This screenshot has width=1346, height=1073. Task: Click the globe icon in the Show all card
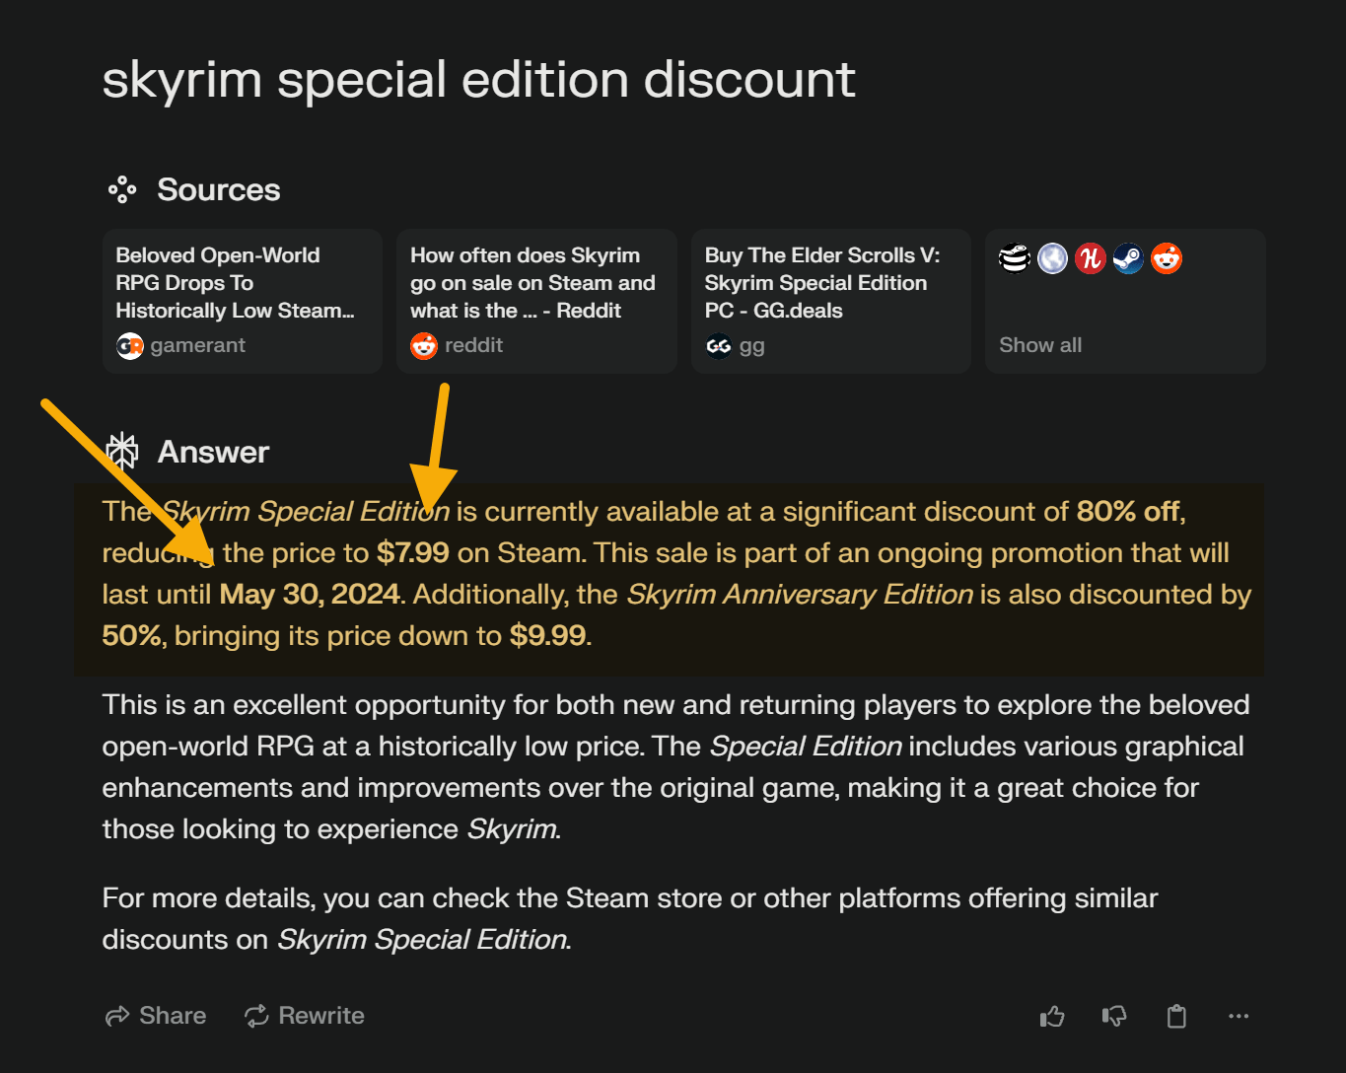pos(1052,257)
